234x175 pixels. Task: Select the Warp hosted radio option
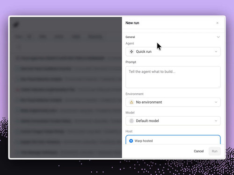[x=131, y=141]
